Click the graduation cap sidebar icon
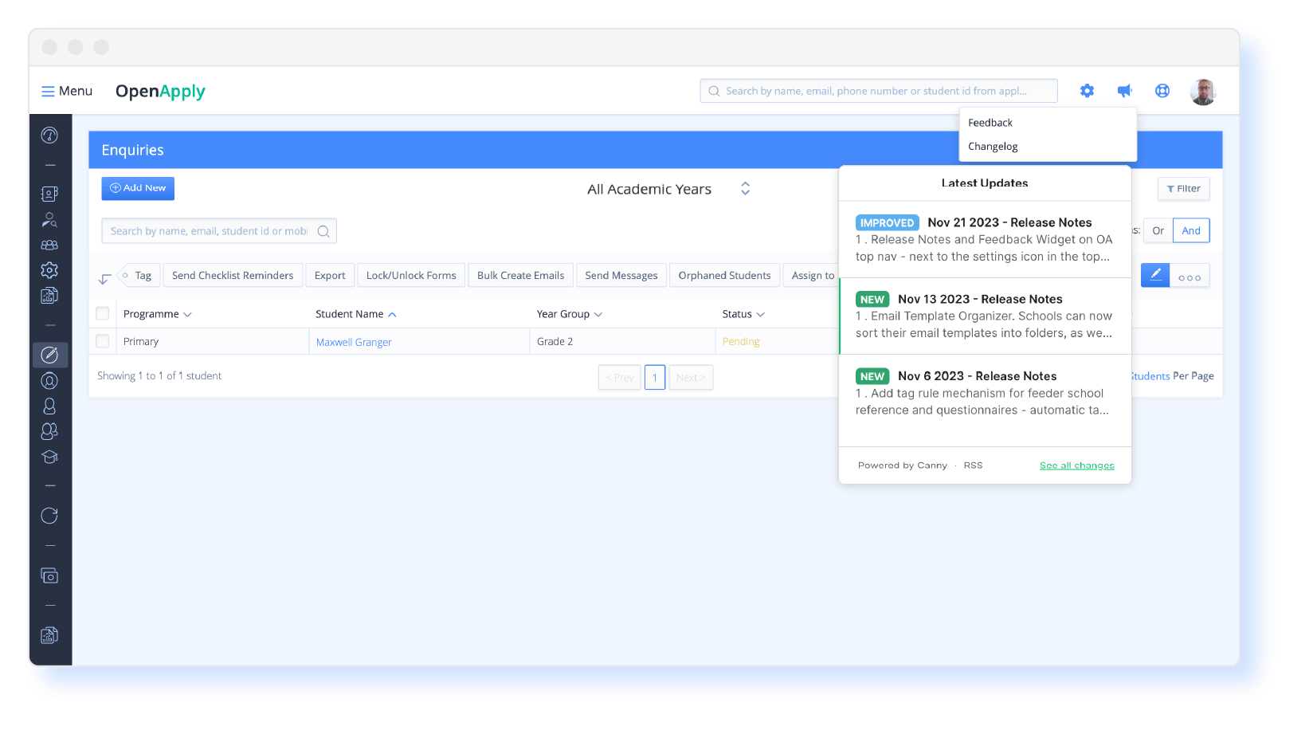 pyautogui.click(x=49, y=457)
